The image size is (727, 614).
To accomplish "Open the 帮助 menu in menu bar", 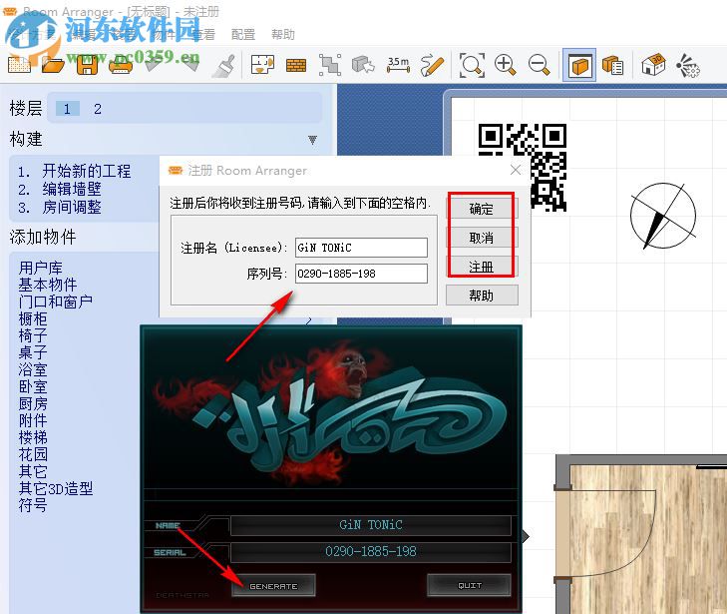I will [283, 34].
